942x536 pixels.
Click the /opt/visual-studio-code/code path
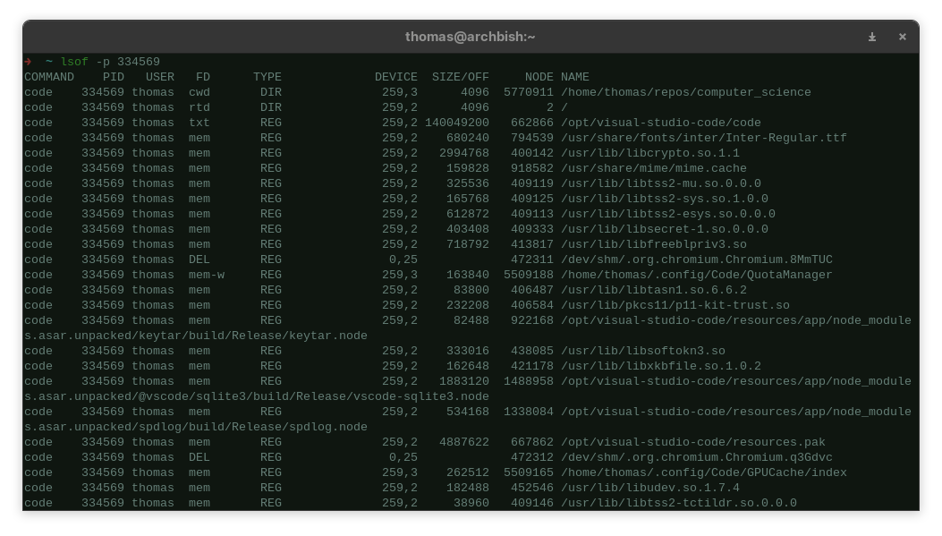(x=660, y=123)
